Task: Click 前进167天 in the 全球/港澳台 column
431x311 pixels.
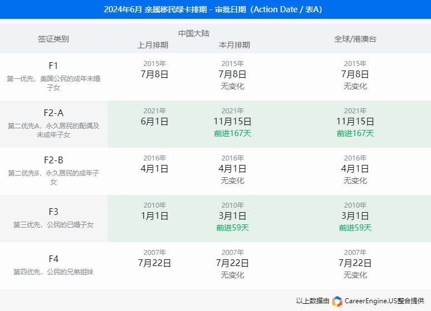Action: pyautogui.click(x=355, y=133)
